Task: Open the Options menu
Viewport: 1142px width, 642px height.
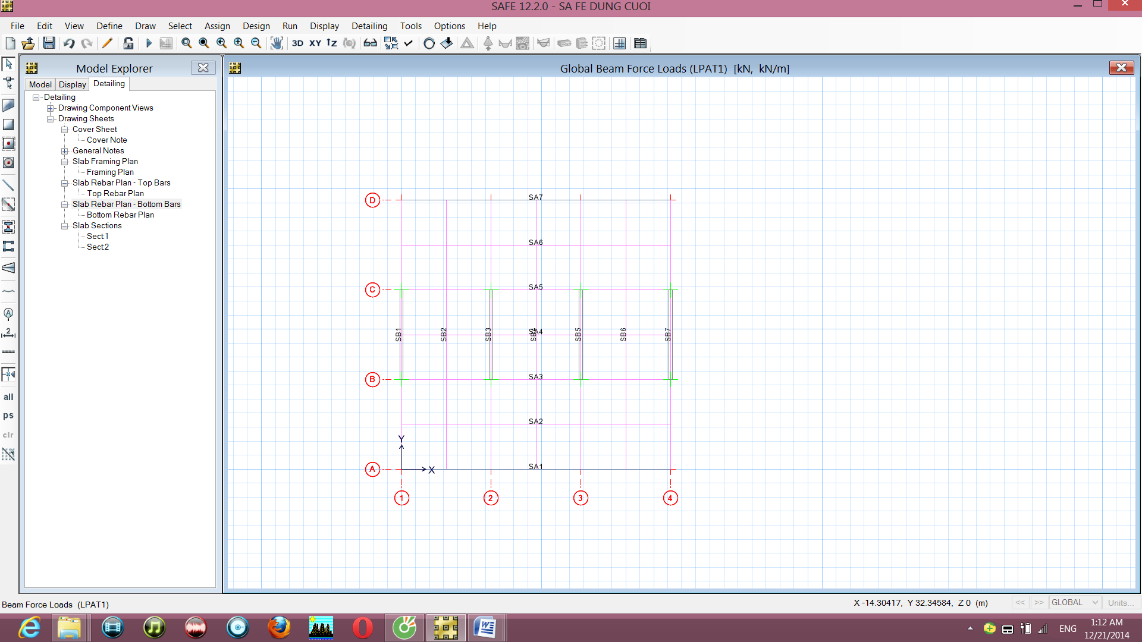Action: click(450, 26)
